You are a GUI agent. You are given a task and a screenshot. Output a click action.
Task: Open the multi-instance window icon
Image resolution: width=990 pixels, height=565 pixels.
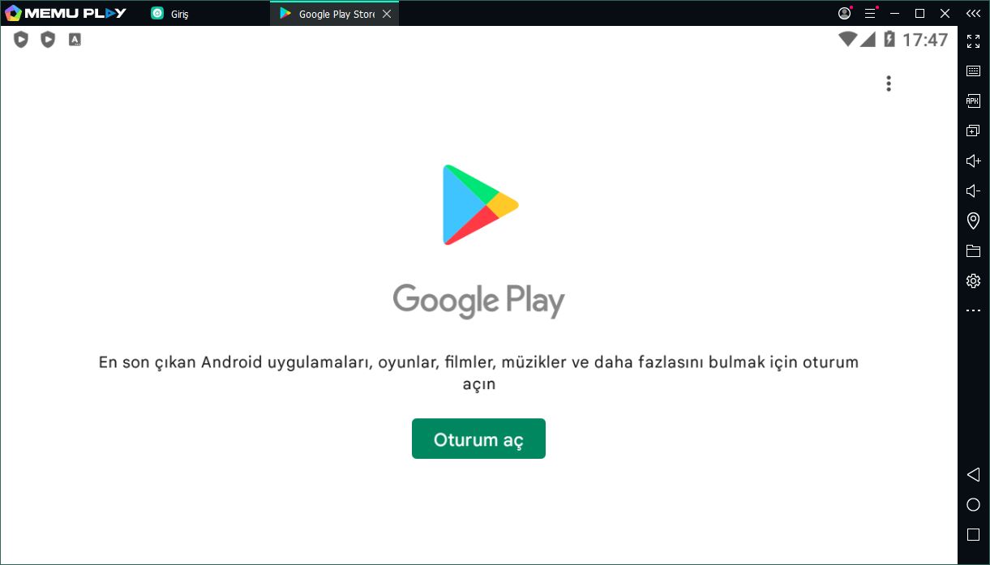973,131
